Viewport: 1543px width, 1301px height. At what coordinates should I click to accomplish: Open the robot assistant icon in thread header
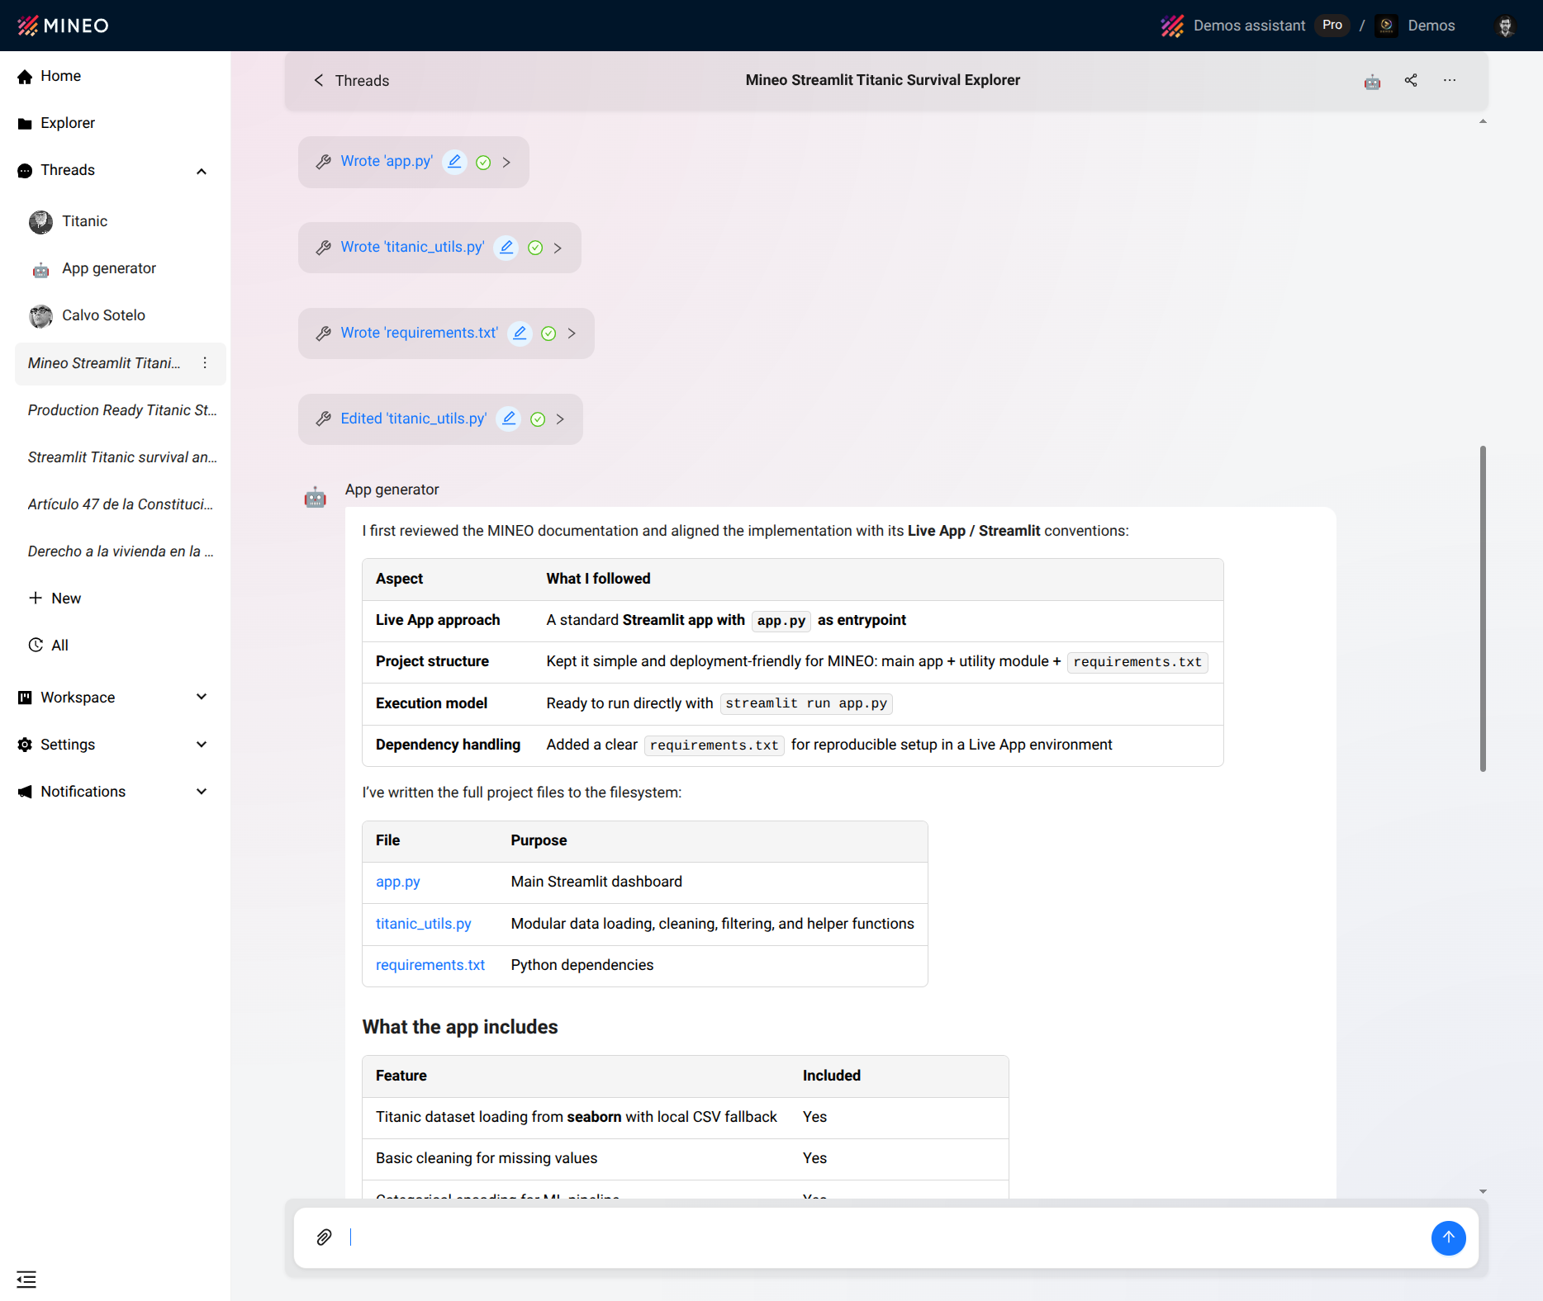tap(1372, 80)
